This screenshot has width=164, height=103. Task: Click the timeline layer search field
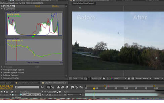[27, 87]
